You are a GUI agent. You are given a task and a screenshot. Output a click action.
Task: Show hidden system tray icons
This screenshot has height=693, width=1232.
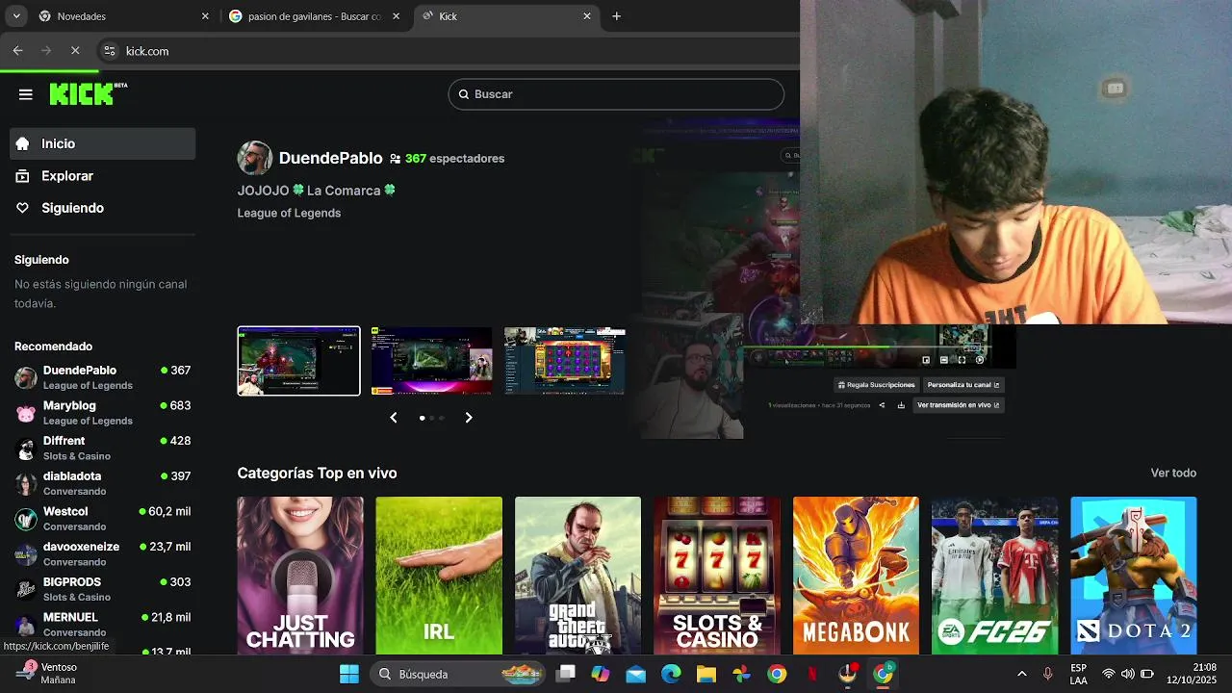pos(1021,674)
